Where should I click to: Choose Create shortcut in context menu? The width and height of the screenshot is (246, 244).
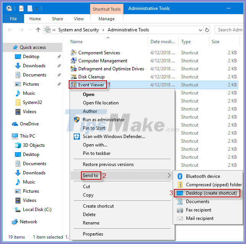99,206
